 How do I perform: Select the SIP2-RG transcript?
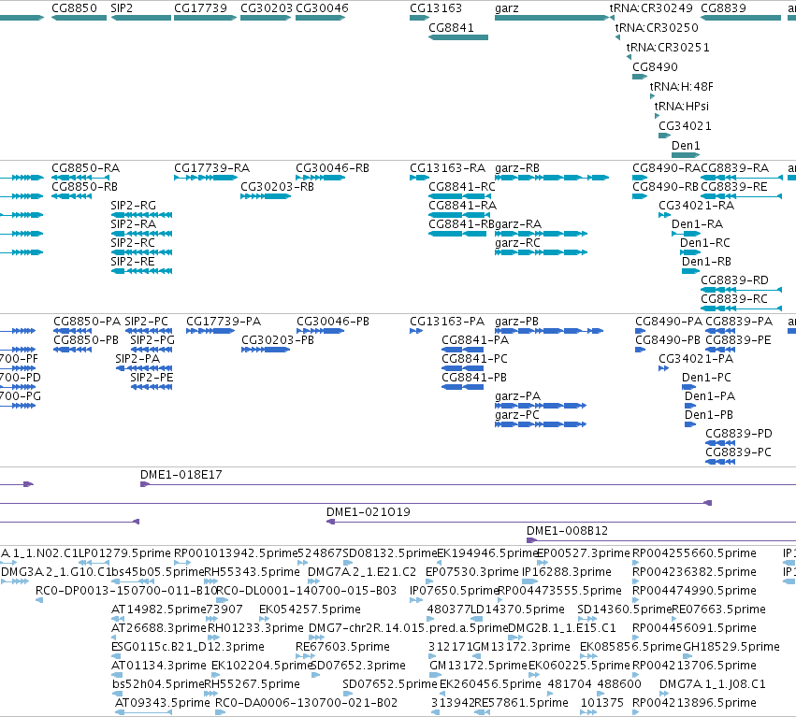[141, 215]
